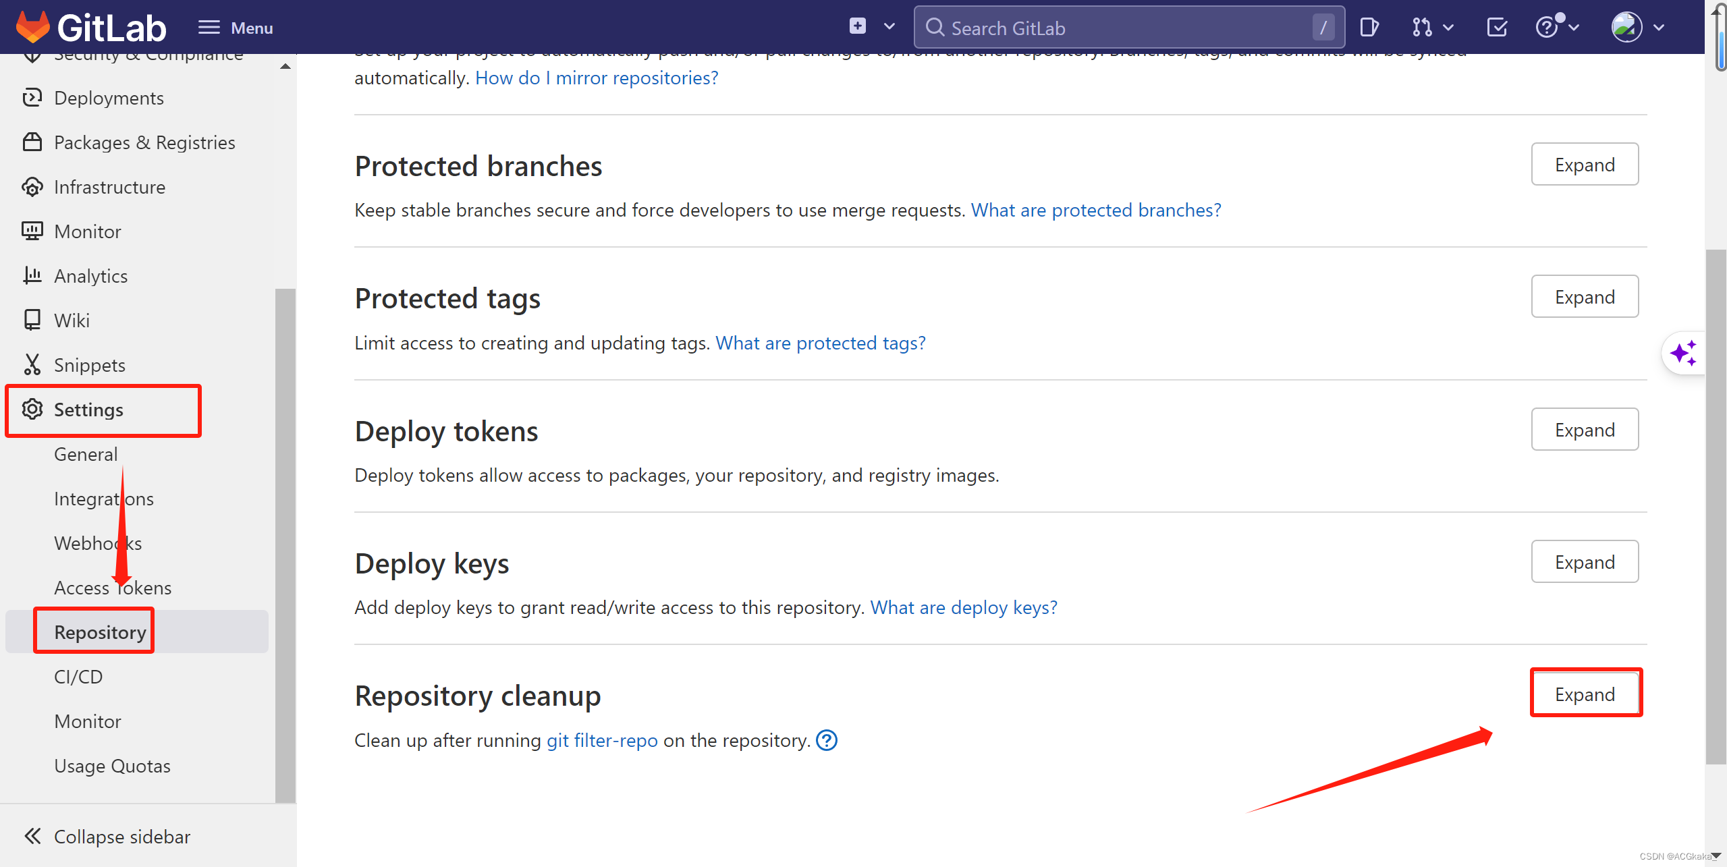Click the Repository cleanup heading
Viewport: 1727px width, 867px height.
[x=478, y=696]
